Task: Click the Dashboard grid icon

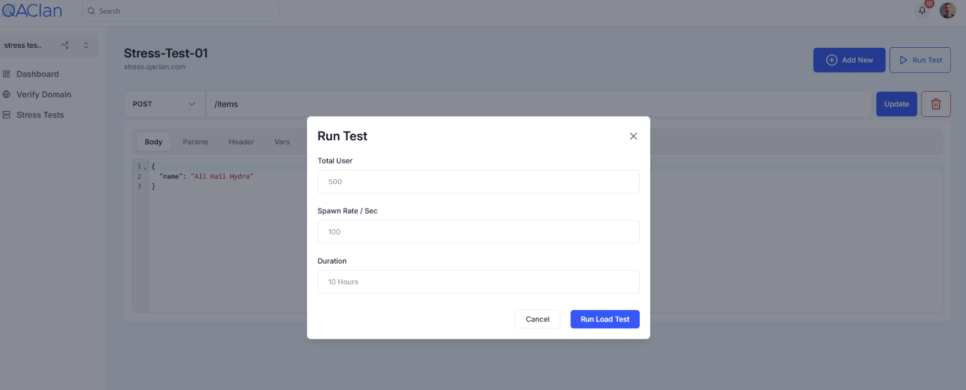Action: tap(7, 74)
